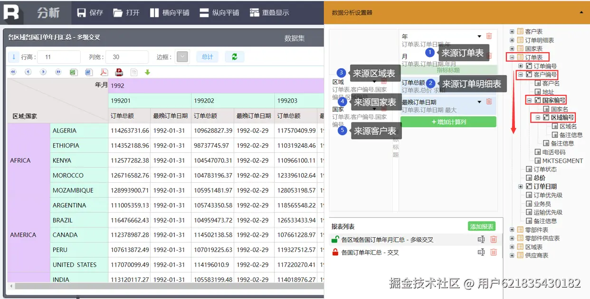Export the report to Excel
Image resolution: width=590 pixels, height=299 pixels.
point(74,72)
